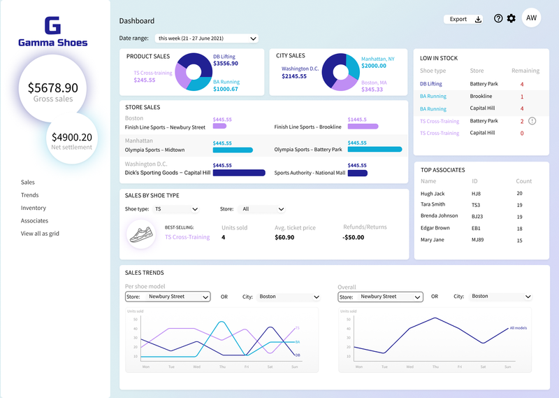Click Manhattan, NY $2000.00 label

(x=377, y=62)
